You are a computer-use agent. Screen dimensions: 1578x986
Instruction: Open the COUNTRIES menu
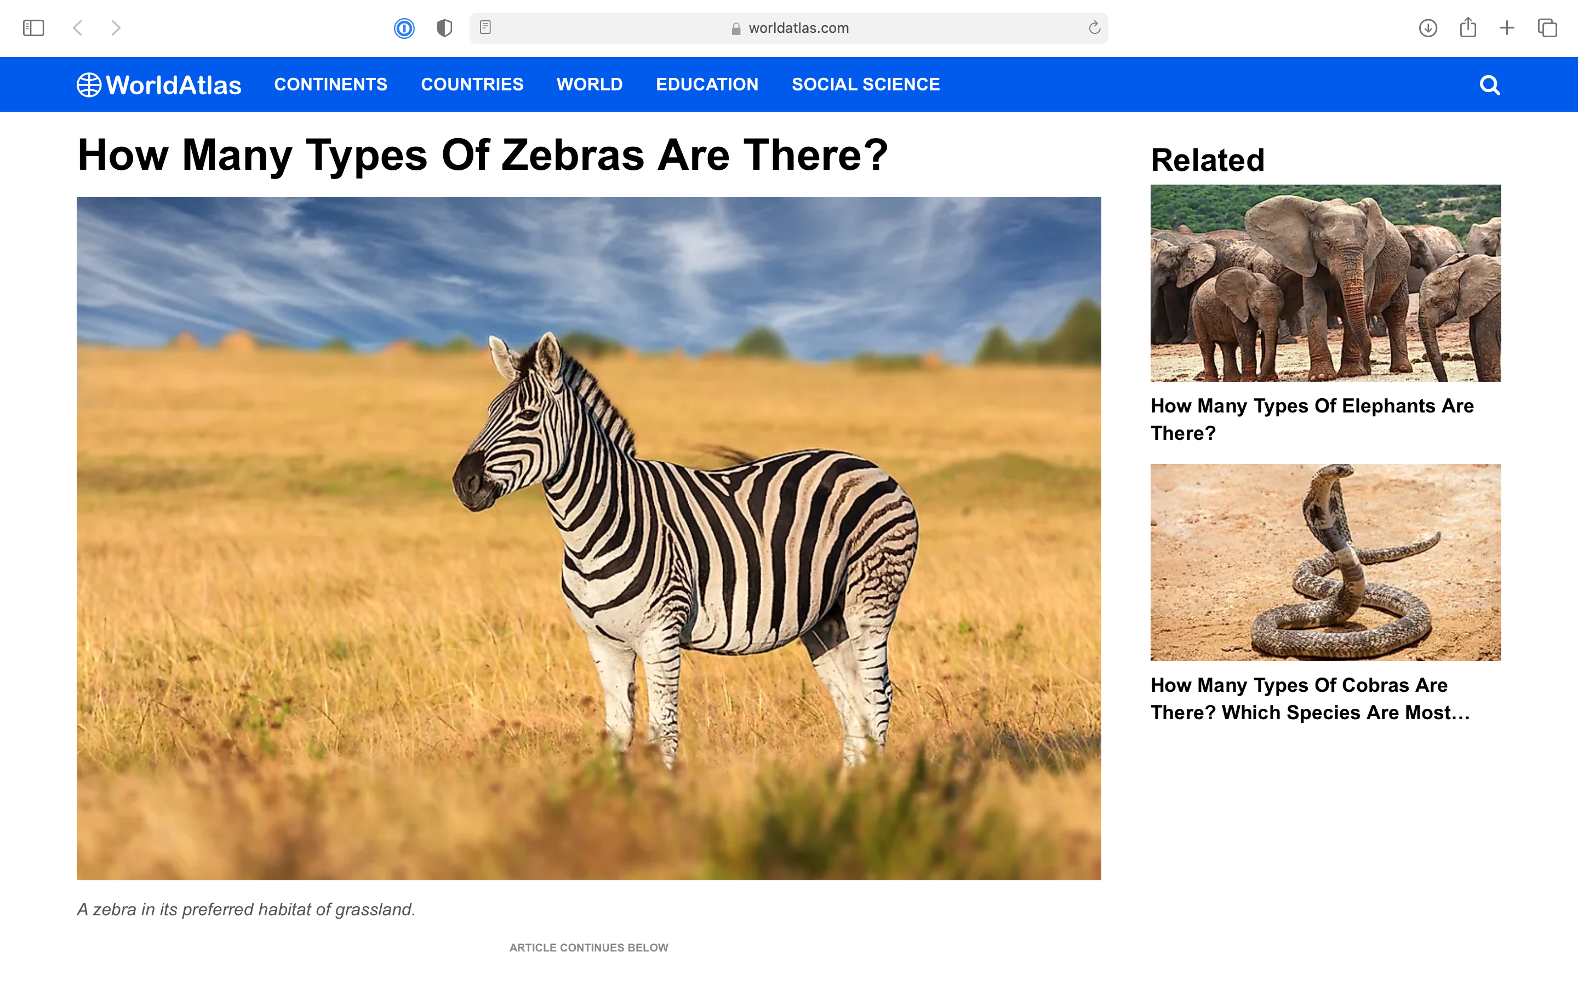472,84
